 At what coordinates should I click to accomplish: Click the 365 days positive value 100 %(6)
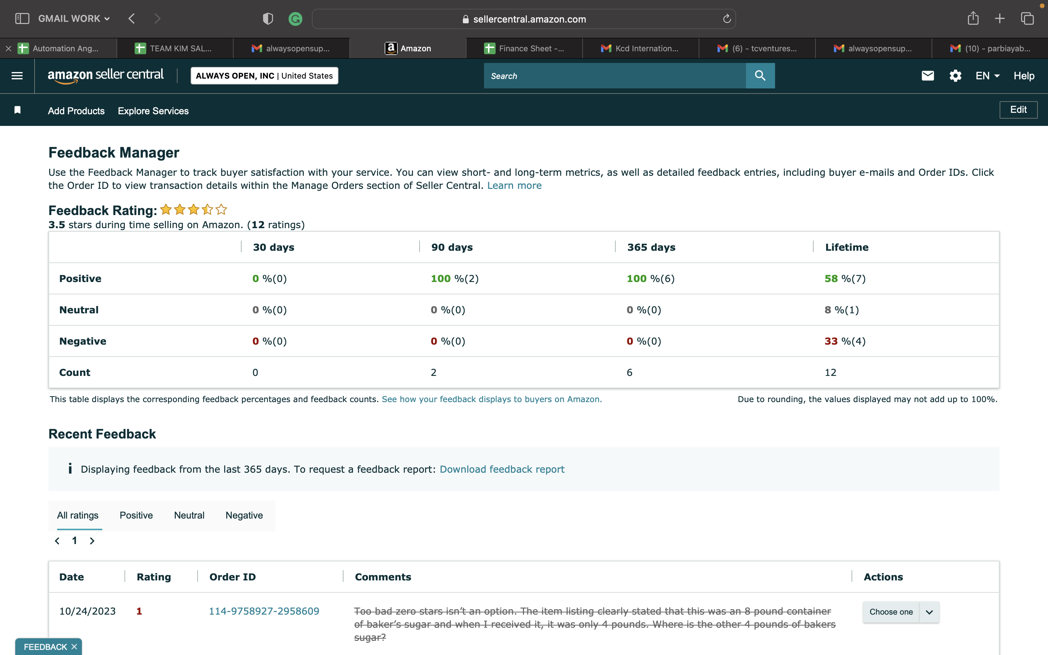click(x=651, y=278)
